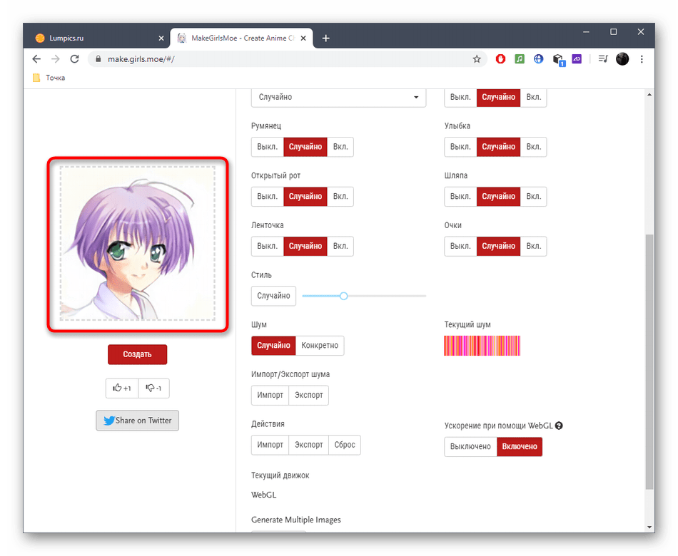Image resolution: width=678 pixels, height=556 pixels.
Task: Click the blue globe extension icon
Action: click(x=539, y=59)
